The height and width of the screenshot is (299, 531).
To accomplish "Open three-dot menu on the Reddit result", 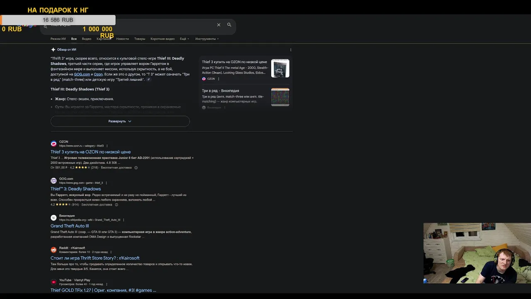I will pyautogui.click(x=111, y=252).
